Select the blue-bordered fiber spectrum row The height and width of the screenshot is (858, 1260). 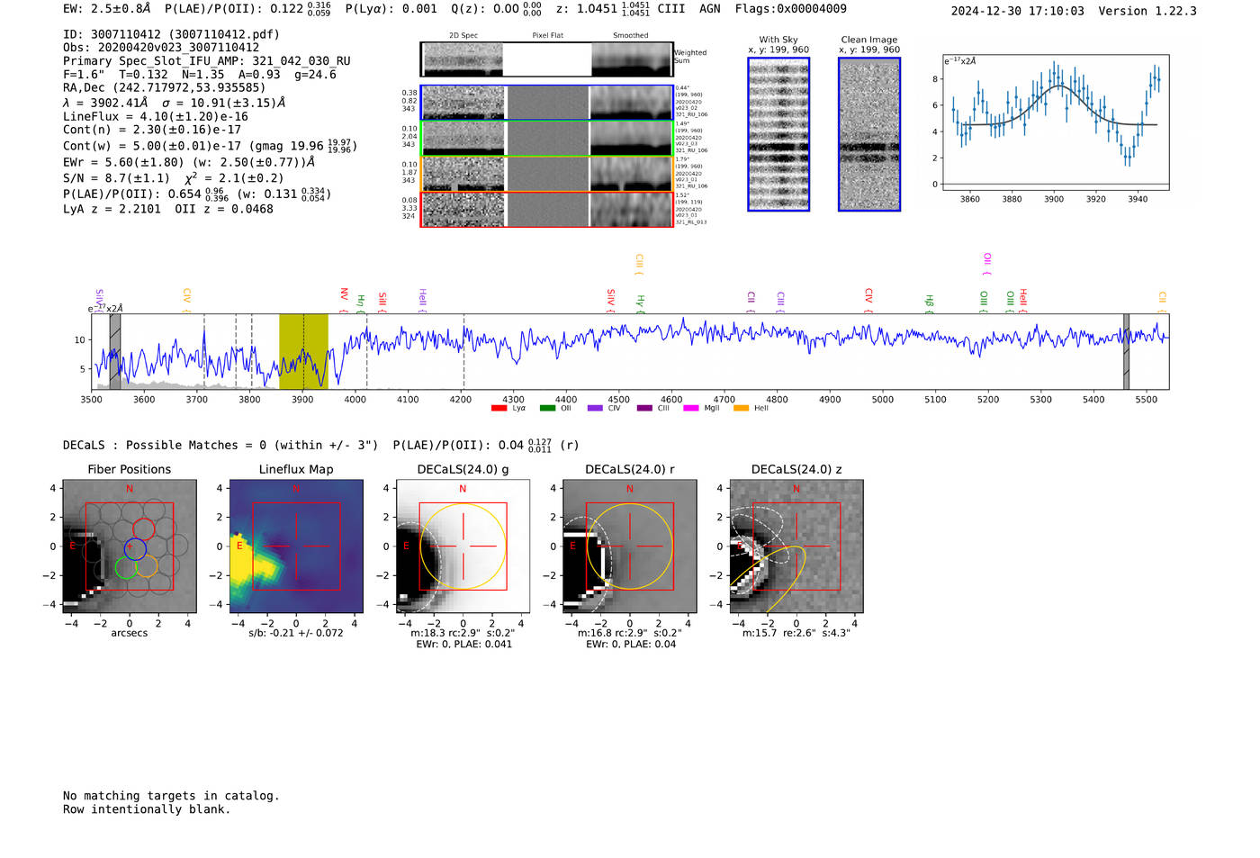[x=547, y=103]
